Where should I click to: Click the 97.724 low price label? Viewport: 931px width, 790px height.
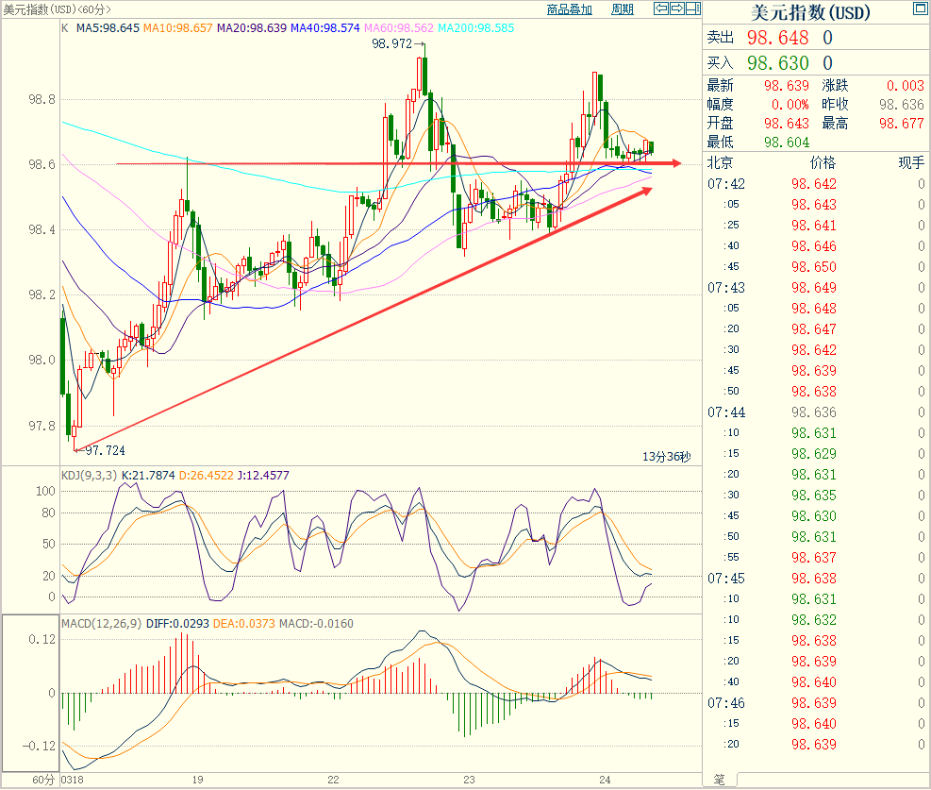[x=105, y=452]
